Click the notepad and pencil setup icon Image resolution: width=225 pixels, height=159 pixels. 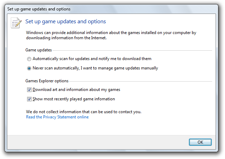[x=16, y=23]
